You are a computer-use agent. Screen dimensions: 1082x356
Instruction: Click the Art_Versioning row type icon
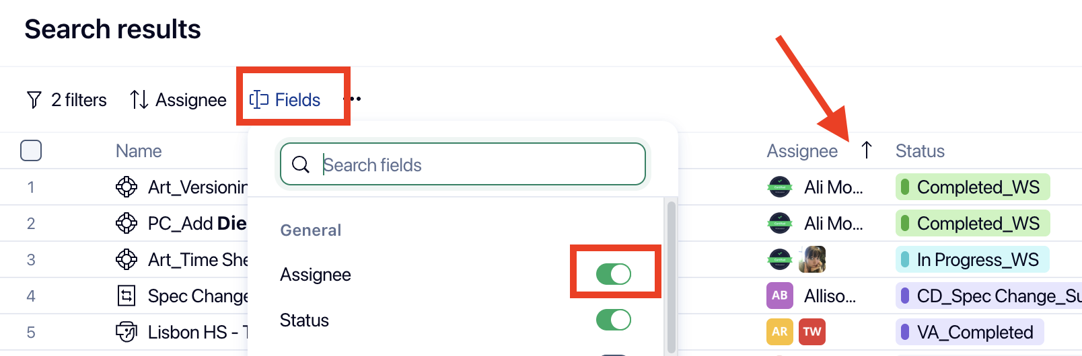pyautogui.click(x=127, y=187)
